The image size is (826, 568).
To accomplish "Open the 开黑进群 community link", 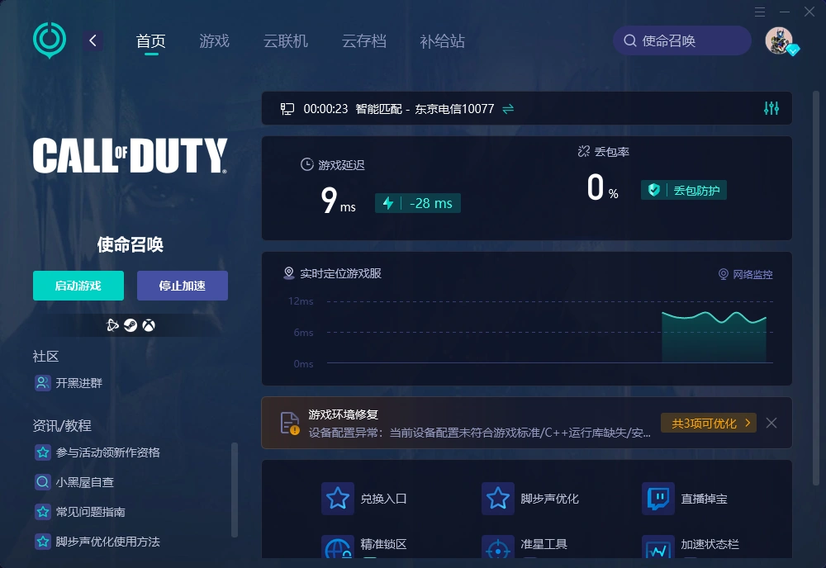I will pyautogui.click(x=69, y=383).
